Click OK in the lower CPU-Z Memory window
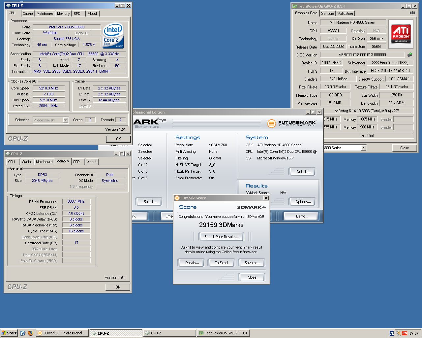This screenshot has height=338, width=422. [118, 287]
